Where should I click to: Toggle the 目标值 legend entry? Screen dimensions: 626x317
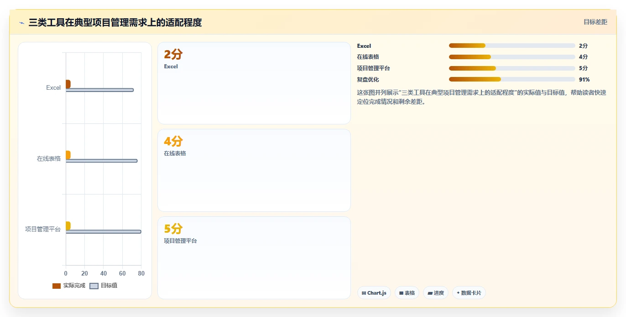[104, 286]
